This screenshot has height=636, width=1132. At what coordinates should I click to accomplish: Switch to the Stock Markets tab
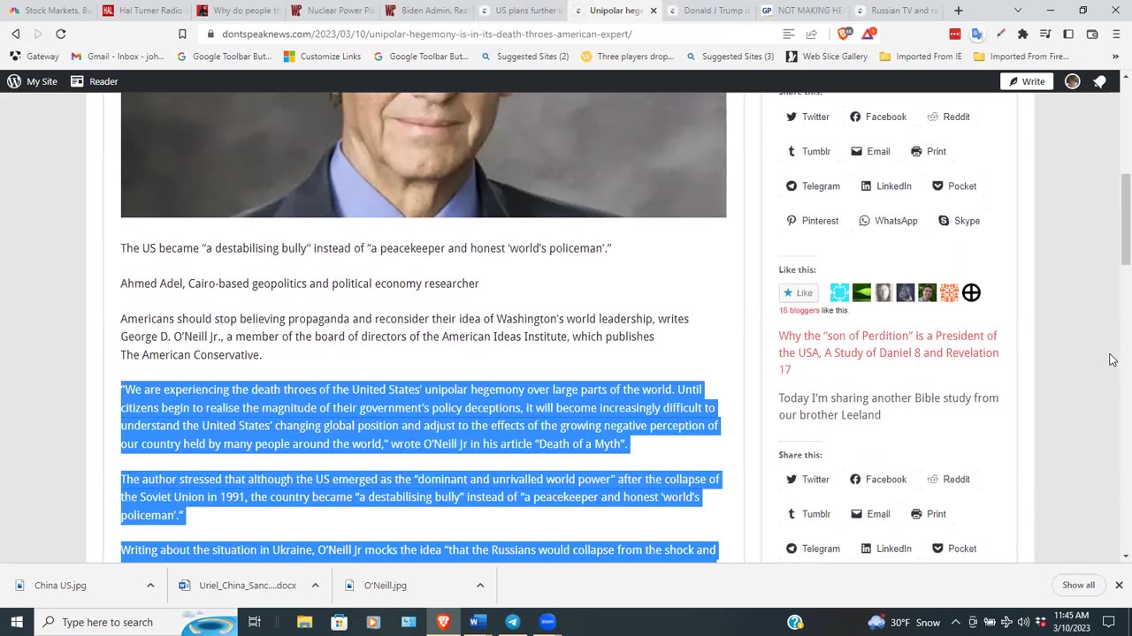tap(49, 11)
